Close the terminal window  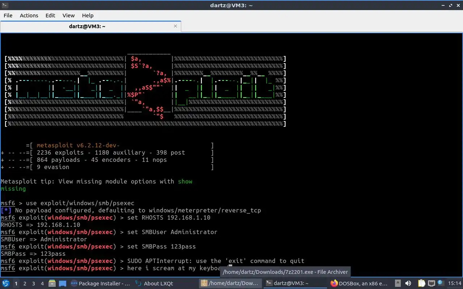point(458,5)
